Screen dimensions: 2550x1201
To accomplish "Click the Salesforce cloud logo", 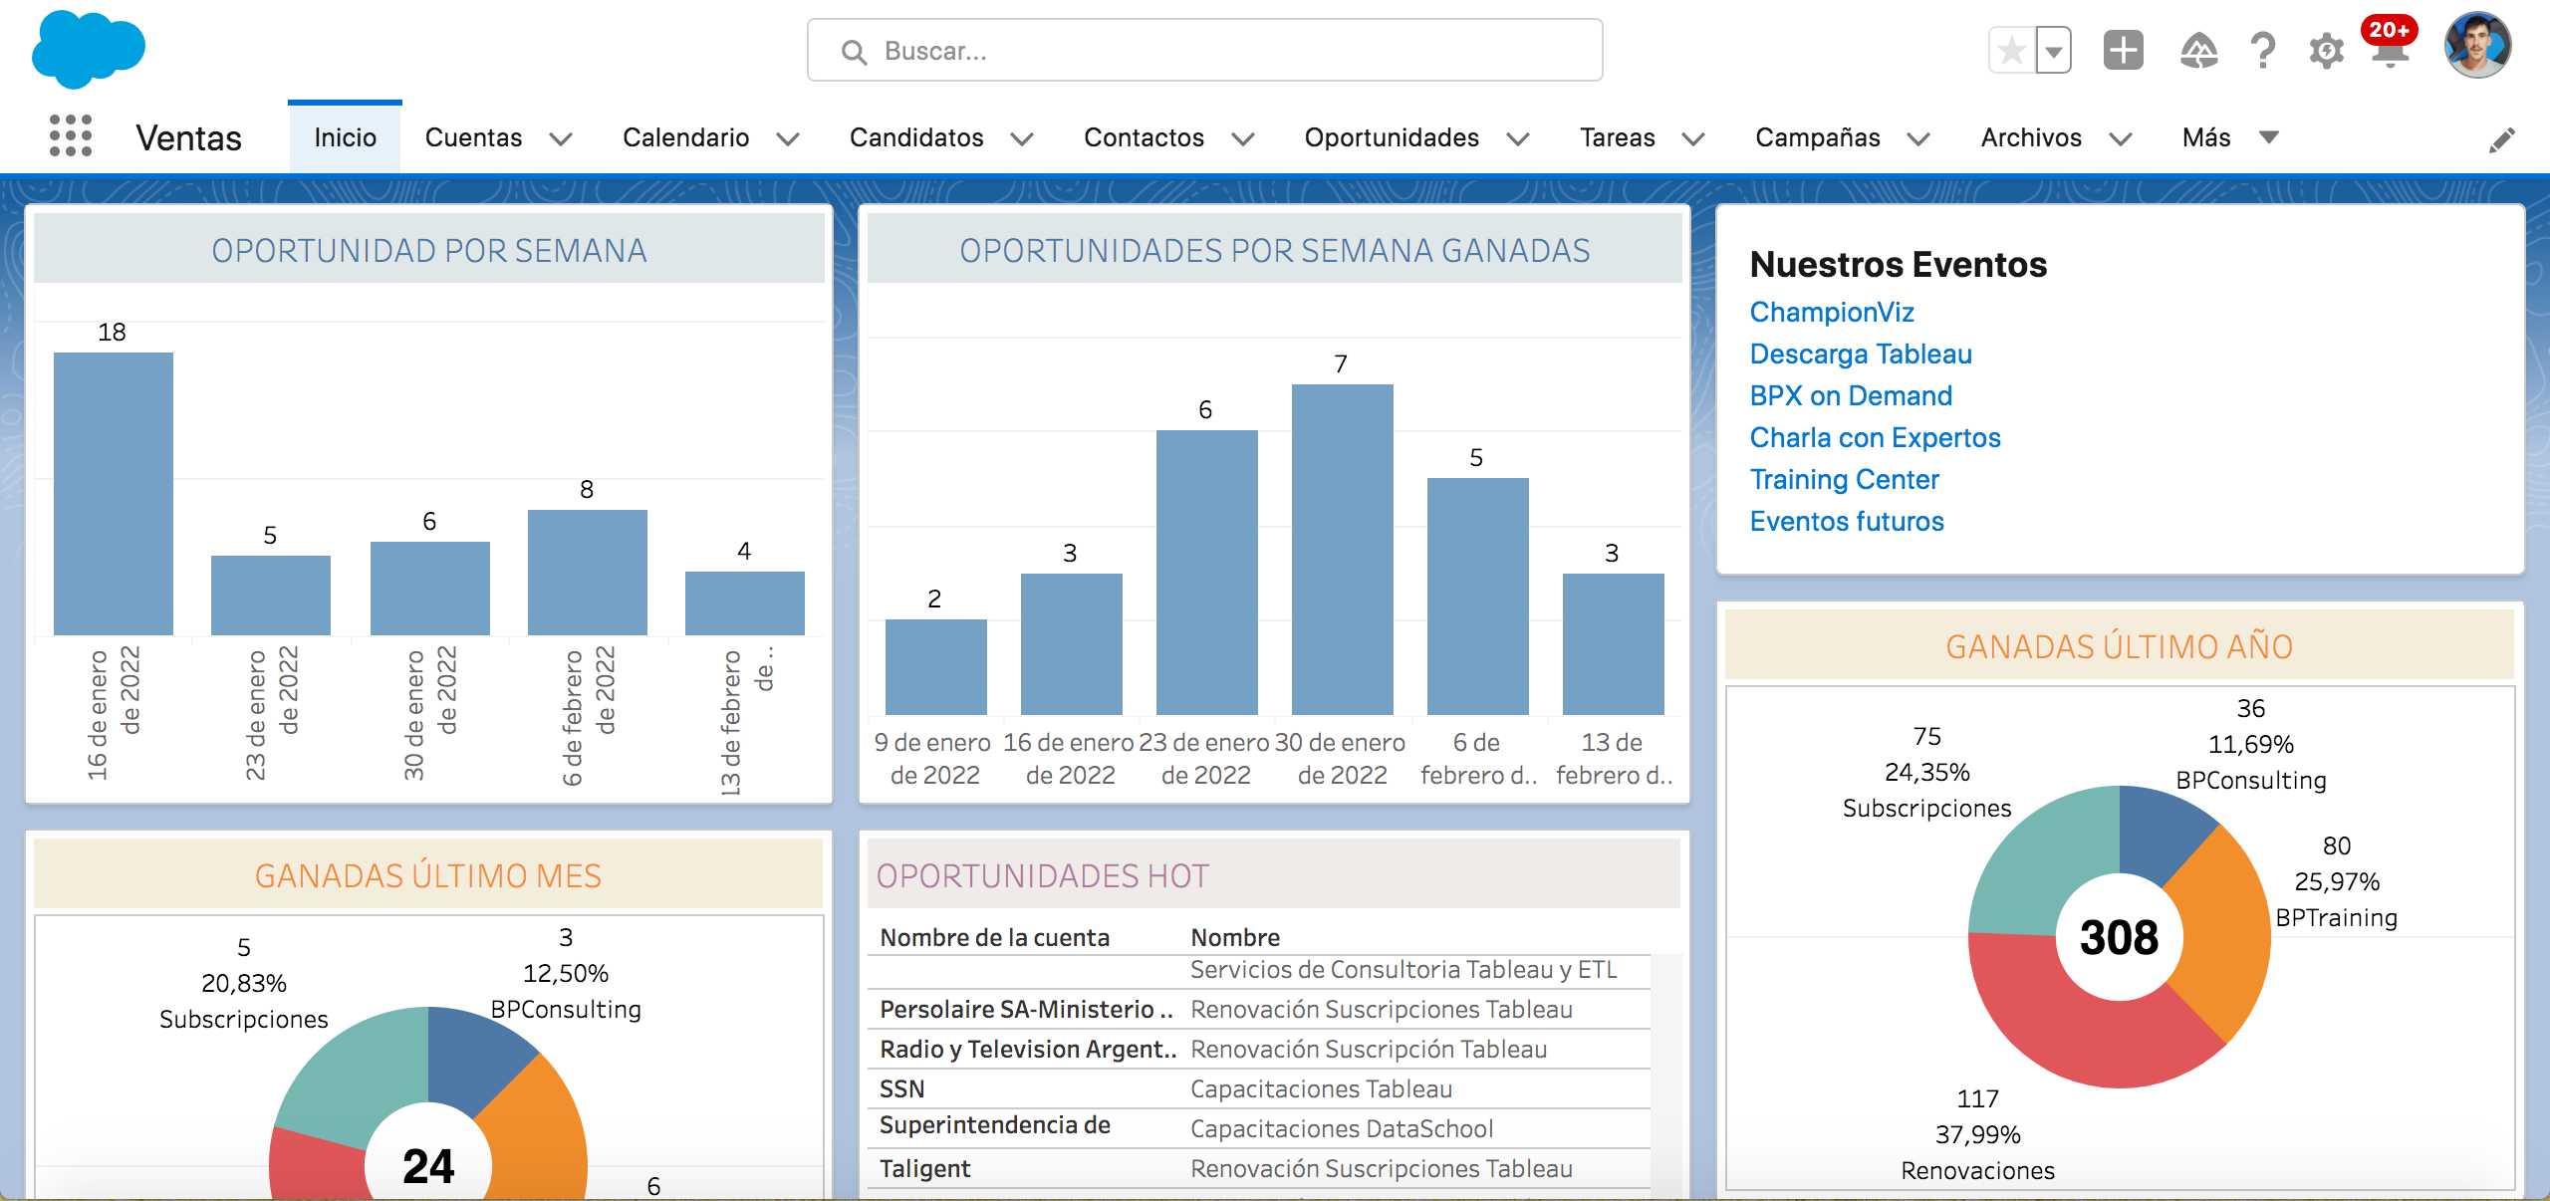I will pyautogui.click(x=89, y=48).
